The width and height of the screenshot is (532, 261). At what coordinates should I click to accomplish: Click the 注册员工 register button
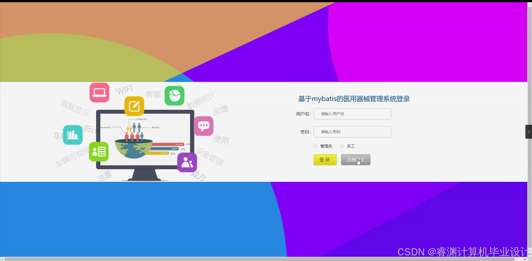pyautogui.click(x=355, y=159)
